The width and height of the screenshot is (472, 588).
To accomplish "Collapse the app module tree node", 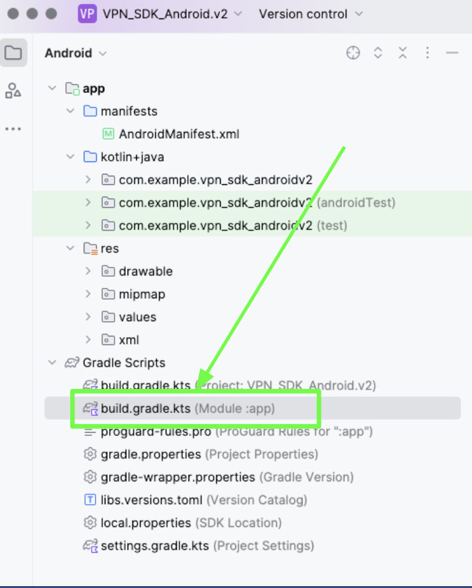I will click(x=52, y=89).
